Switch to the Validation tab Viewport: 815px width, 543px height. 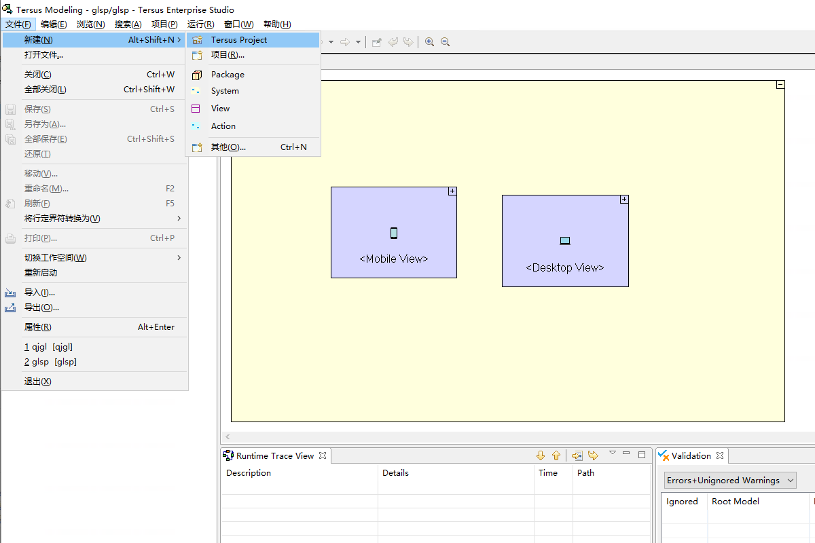(x=691, y=456)
